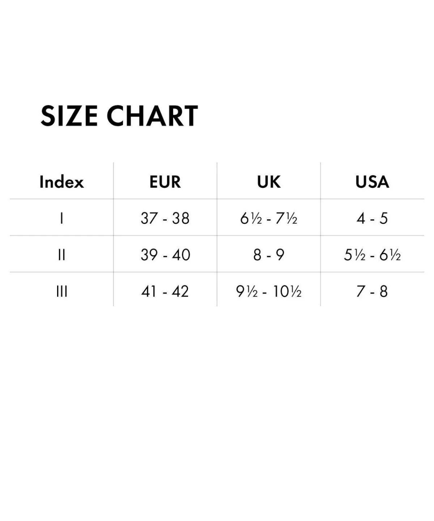Select the EUR 37 - 38 cell
Viewport: 434px width, 521px height.
(x=165, y=219)
